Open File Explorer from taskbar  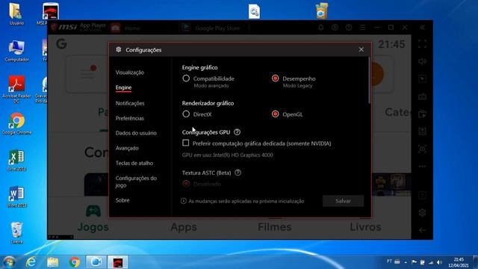pyautogui.click(x=52, y=262)
